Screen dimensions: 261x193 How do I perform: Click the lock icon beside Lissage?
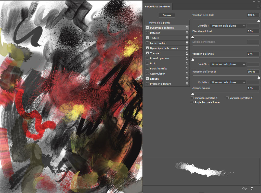click(187, 79)
